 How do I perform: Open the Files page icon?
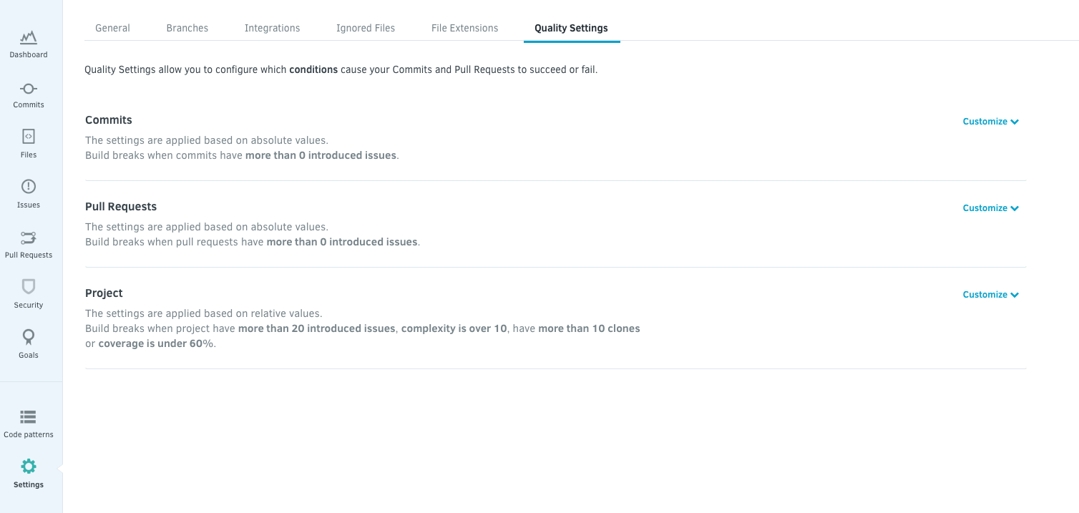click(29, 137)
